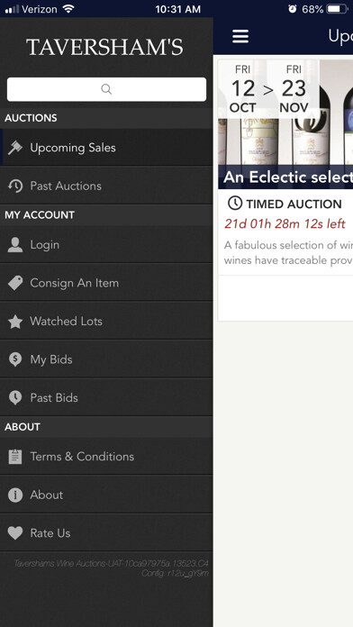Click the heart icon for Rate Us
Screen dimensions: 353x627
pyautogui.click(x=15, y=533)
